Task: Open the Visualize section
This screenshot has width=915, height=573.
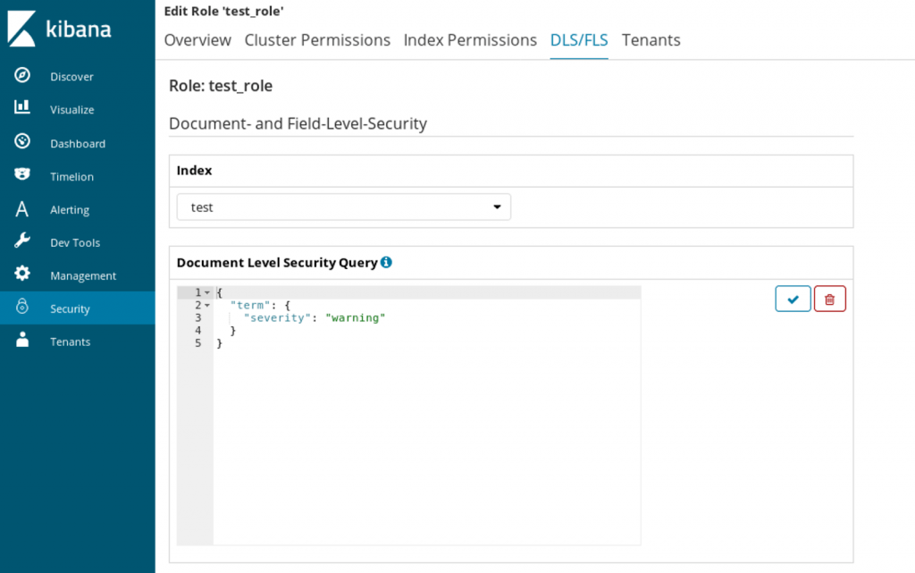Action: pyautogui.click(x=73, y=109)
